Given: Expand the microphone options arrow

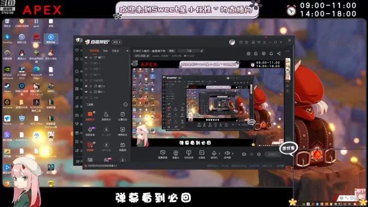Looking at the screenshot, I should (x=219, y=154).
